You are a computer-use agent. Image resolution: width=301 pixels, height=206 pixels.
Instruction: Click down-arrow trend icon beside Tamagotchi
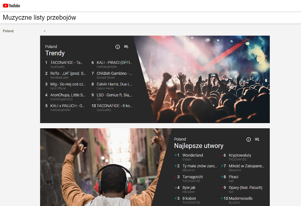[x=175, y=177]
